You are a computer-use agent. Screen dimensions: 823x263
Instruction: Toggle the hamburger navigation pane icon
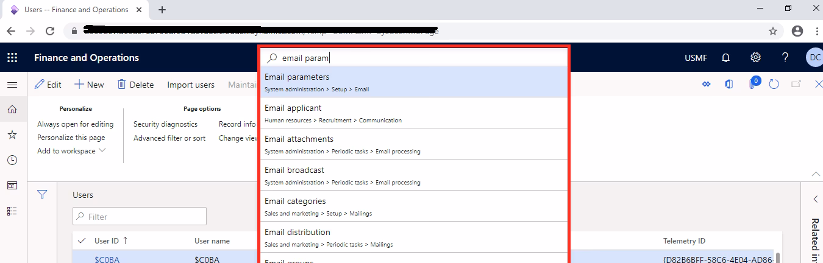click(x=12, y=85)
